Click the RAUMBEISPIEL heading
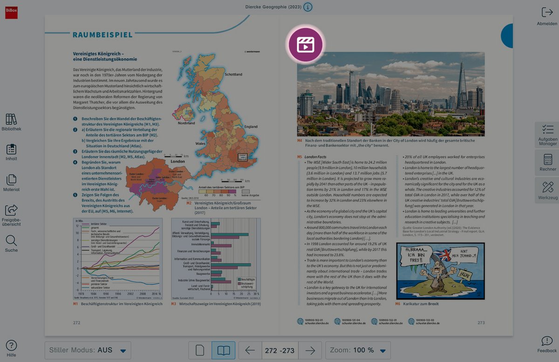This screenshot has width=559, height=362. [x=102, y=35]
